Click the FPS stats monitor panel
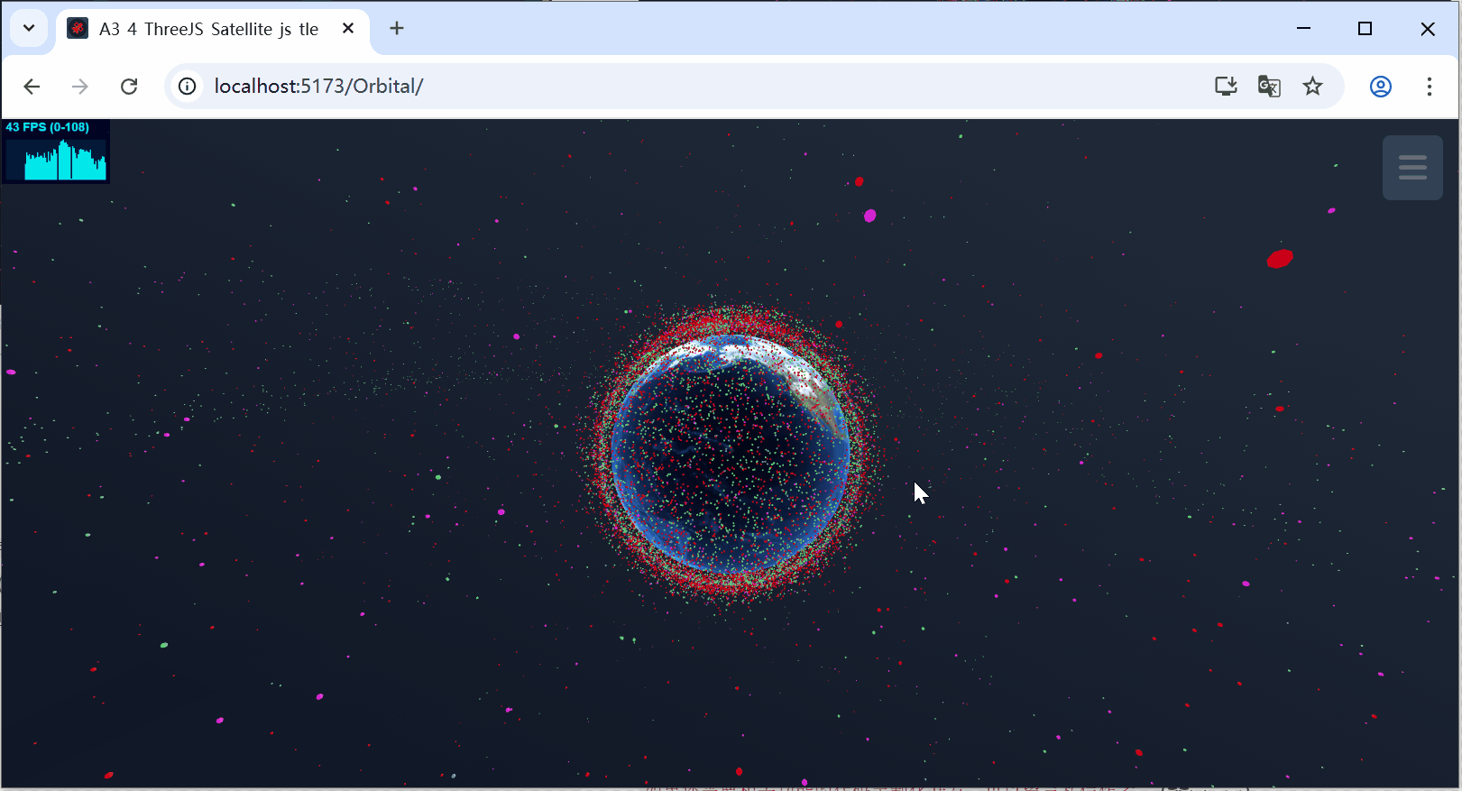The height and width of the screenshot is (791, 1462). point(56,152)
